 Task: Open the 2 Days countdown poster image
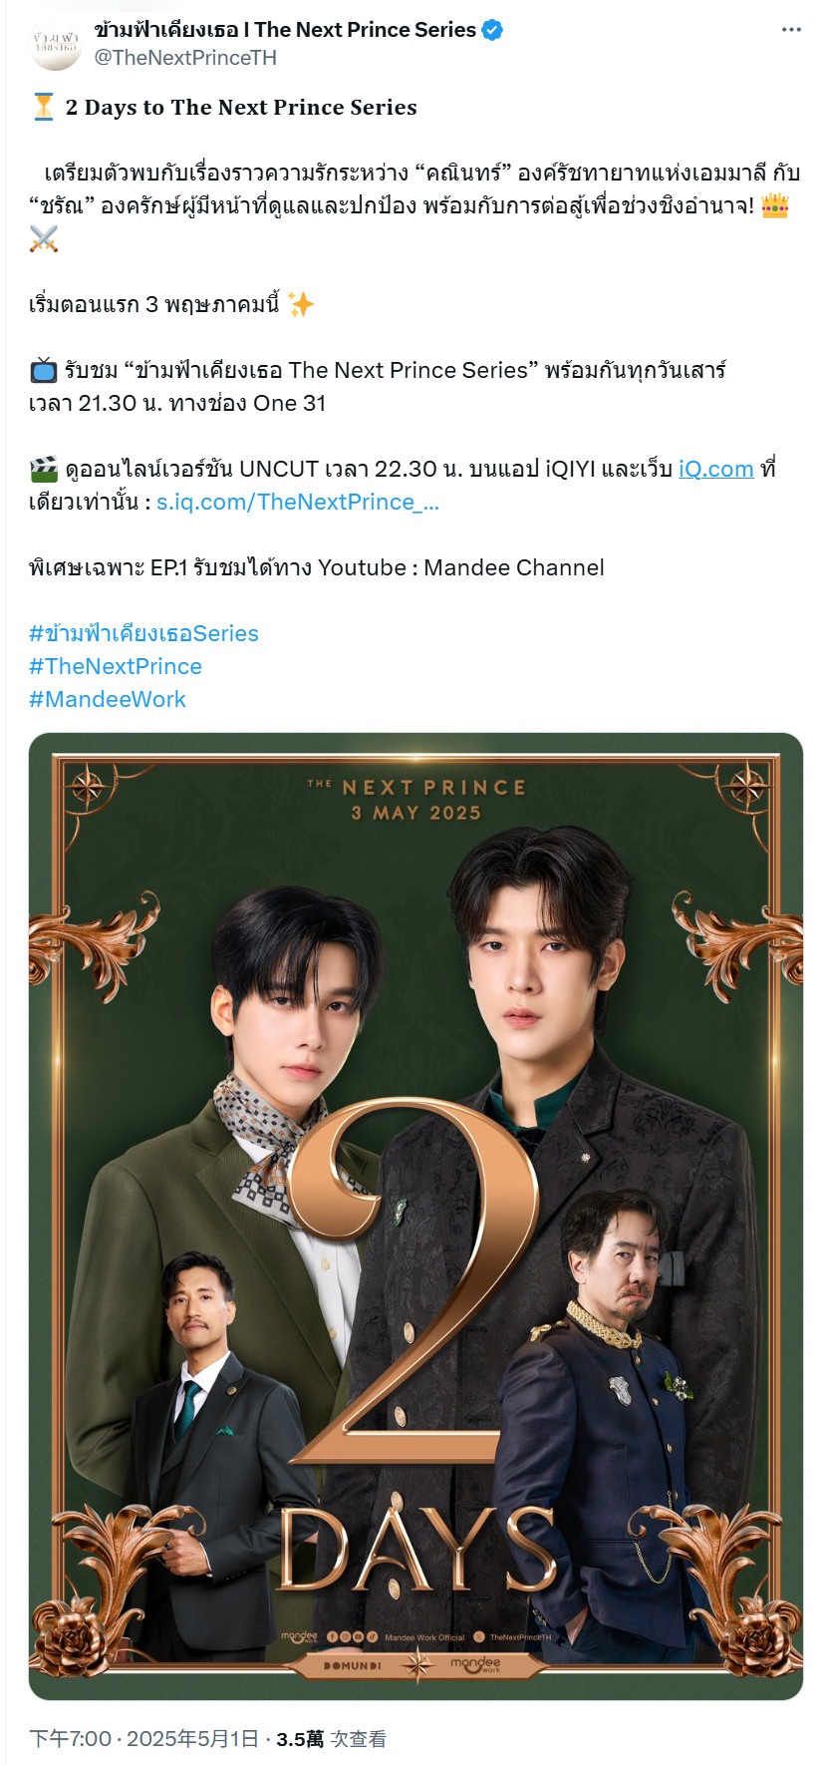[x=415, y=1217]
